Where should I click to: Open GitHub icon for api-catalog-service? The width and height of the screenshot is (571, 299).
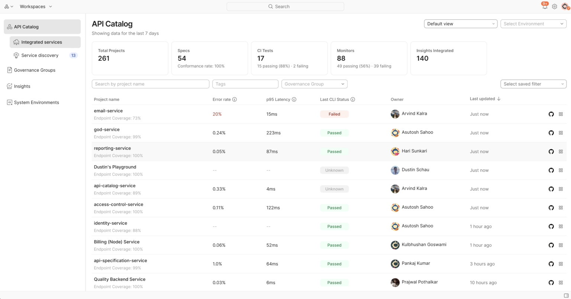pyautogui.click(x=551, y=189)
